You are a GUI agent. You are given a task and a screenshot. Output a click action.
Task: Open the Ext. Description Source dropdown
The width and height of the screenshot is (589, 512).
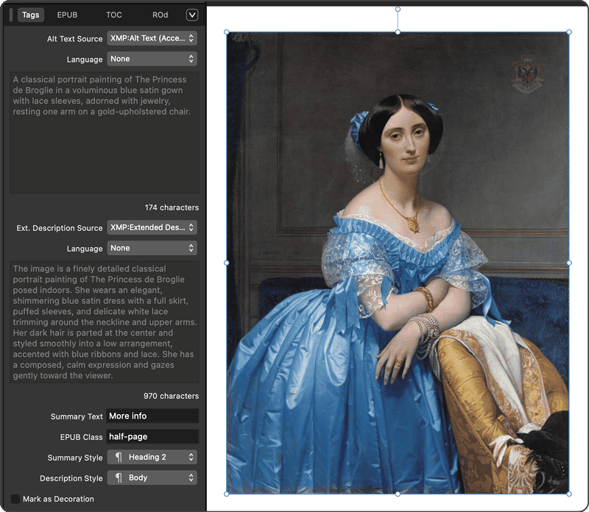[x=152, y=227]
